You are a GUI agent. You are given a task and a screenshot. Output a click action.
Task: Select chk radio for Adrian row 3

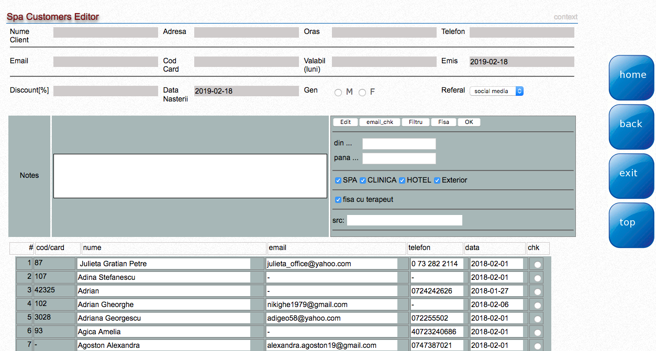coord(537,292)
